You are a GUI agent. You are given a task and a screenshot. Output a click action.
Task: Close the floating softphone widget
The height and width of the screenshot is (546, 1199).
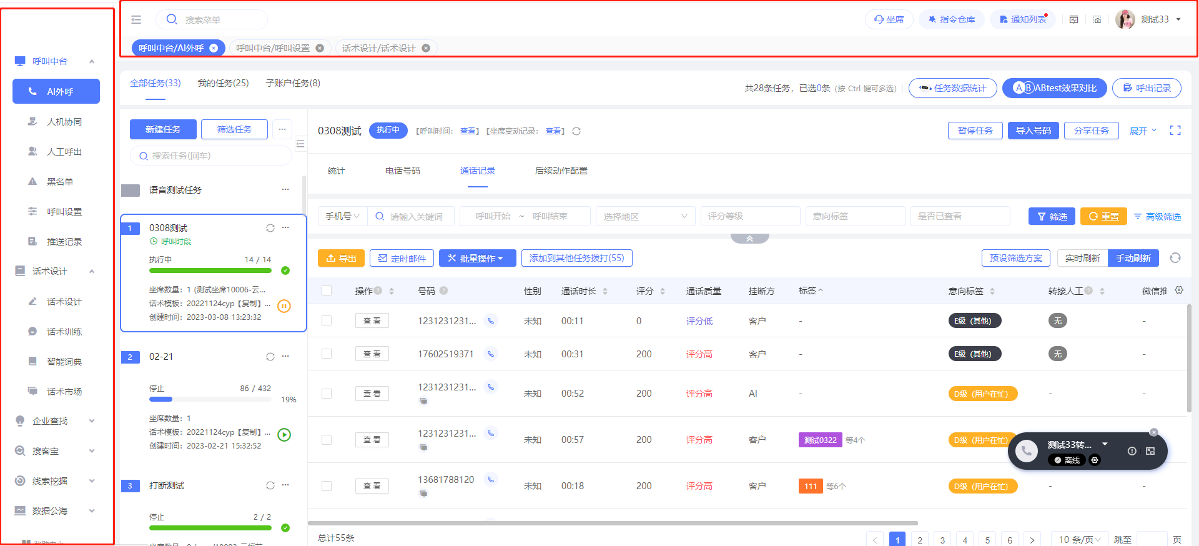[1154, 432]
